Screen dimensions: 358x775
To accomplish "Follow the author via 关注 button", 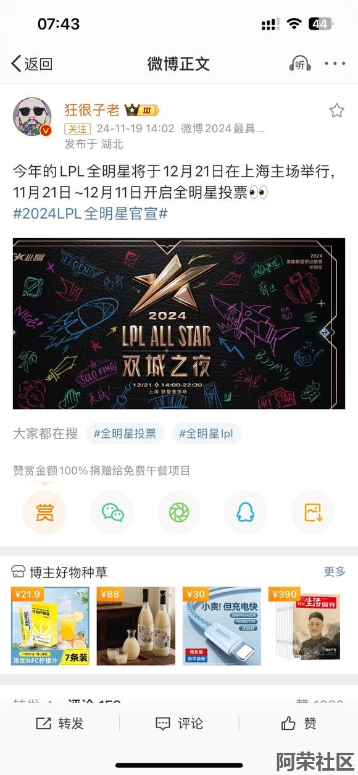I will pos(78,129).
